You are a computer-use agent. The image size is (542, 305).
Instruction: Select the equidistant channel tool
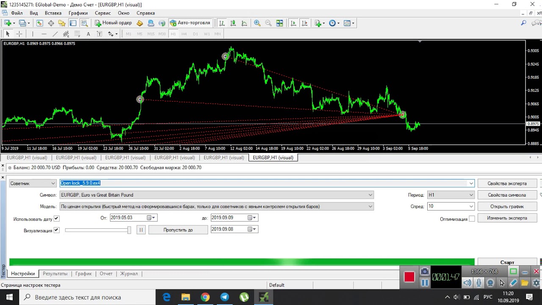coord(66,34)
